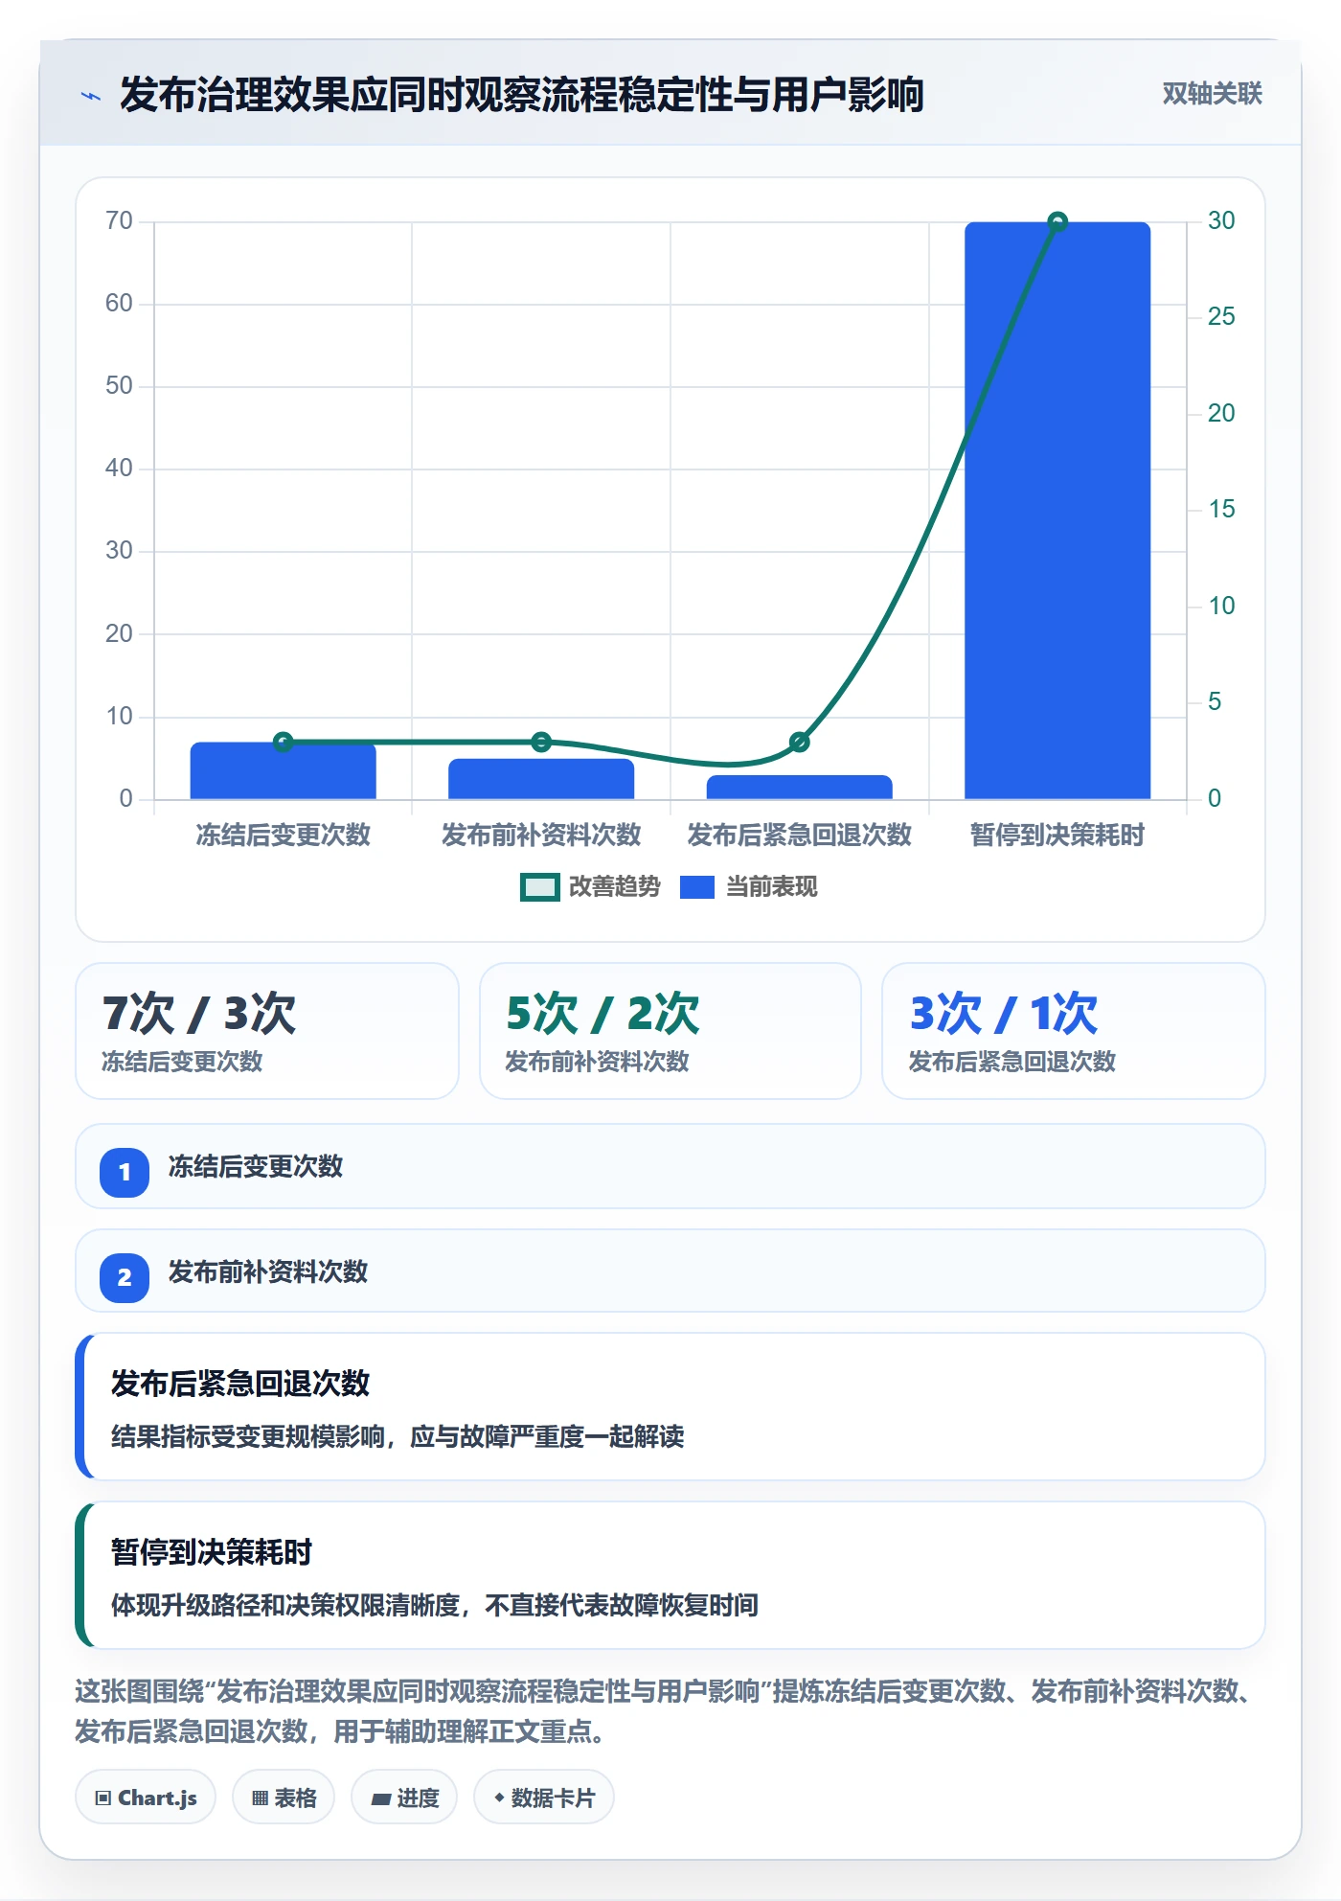This screenshot has width=1341, height=1901.
Task: Open the 数据卡片 tag
Action: click(544, 1798)
